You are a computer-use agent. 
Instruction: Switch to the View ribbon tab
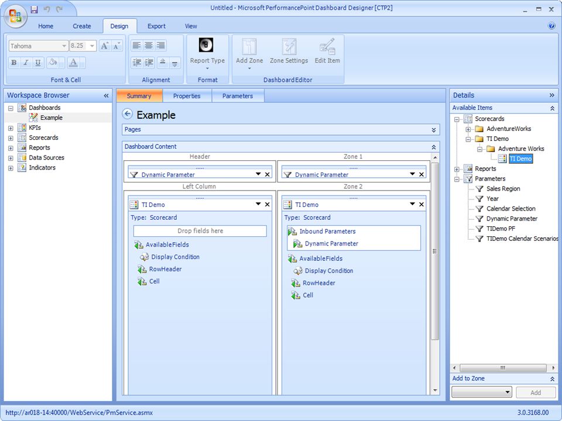(x=191, y=26)
